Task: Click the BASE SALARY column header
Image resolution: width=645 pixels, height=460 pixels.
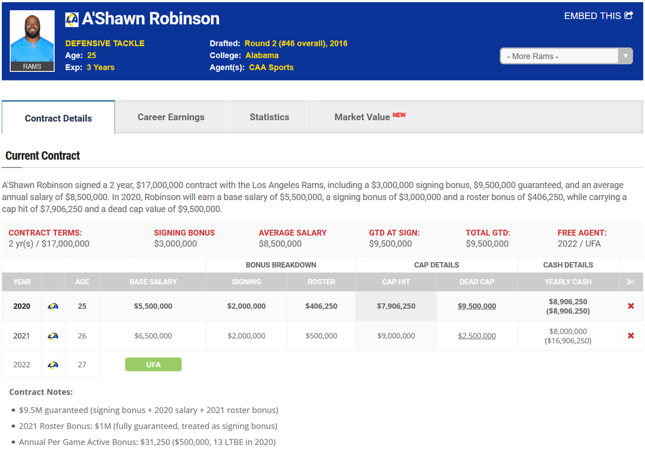Action: 153,282
